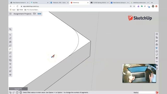This screenshot has width=167, height=94.
Task: Switch to the first Peel District School tab
Action: click(19, 3)
